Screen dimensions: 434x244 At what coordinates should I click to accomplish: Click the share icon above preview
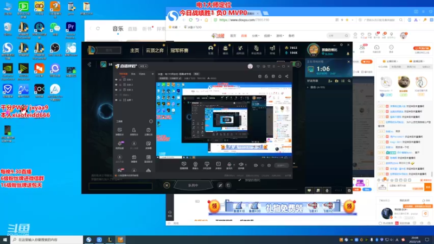pos(287,76)
